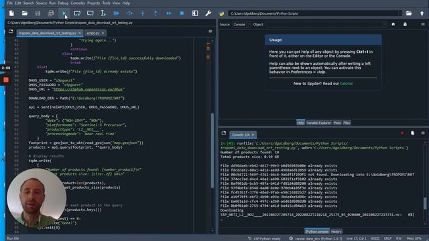Select the Help pane tab

300,123
